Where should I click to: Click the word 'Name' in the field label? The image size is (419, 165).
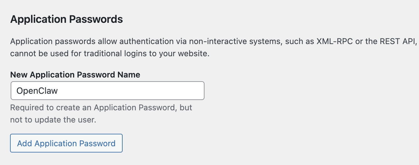pyautogui.click(x=129, y=75)
